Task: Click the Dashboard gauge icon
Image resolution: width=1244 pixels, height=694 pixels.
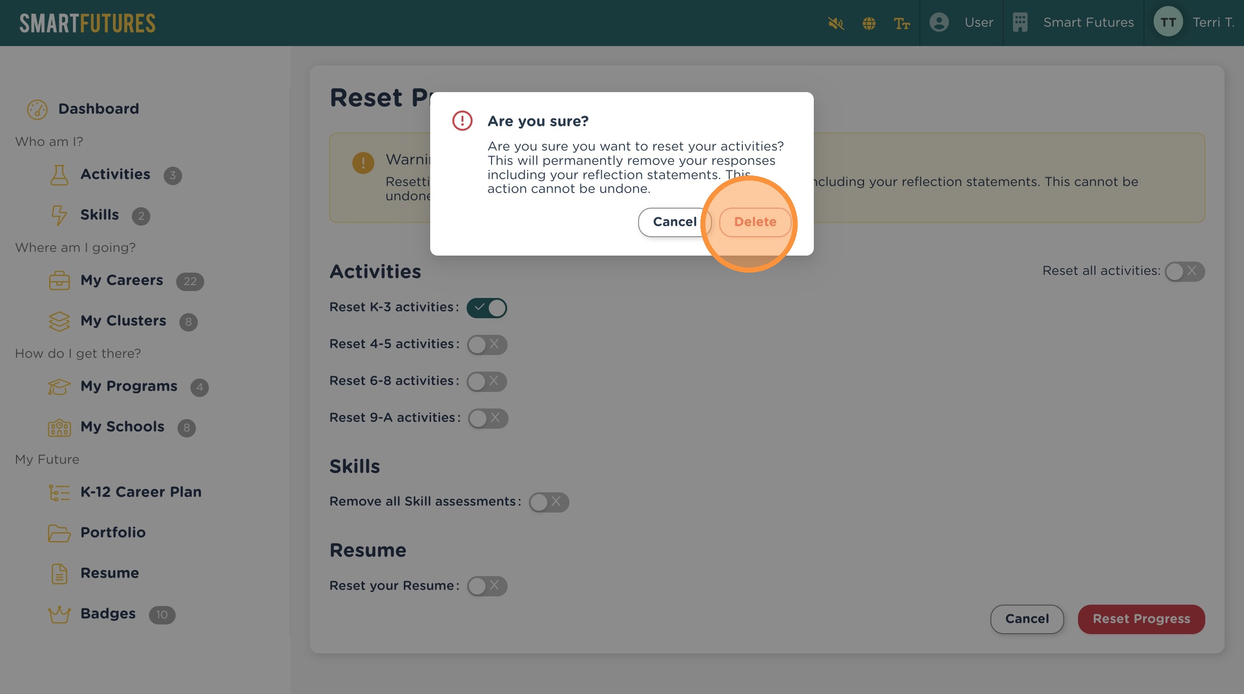Action: (x=37, y=109)
